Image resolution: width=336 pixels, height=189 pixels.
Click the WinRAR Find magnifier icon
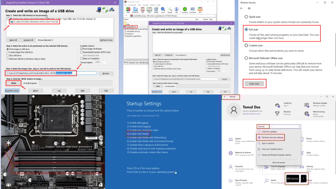163,10
